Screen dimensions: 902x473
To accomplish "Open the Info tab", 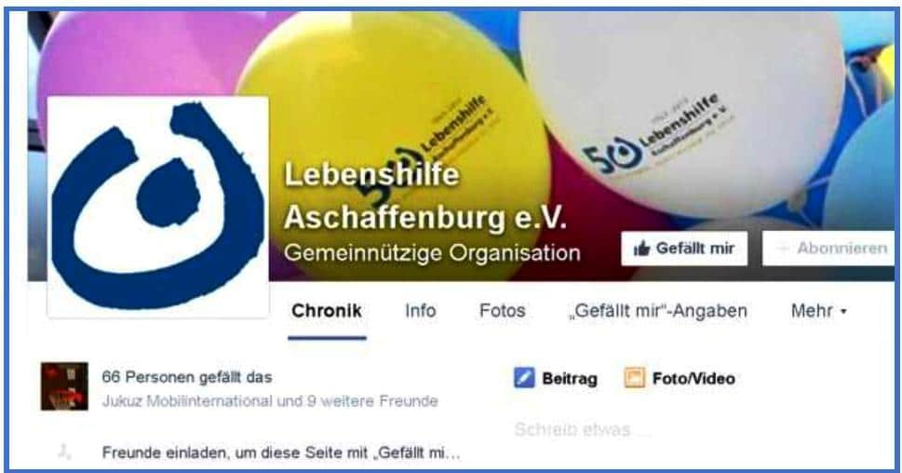I will (421, 311).
